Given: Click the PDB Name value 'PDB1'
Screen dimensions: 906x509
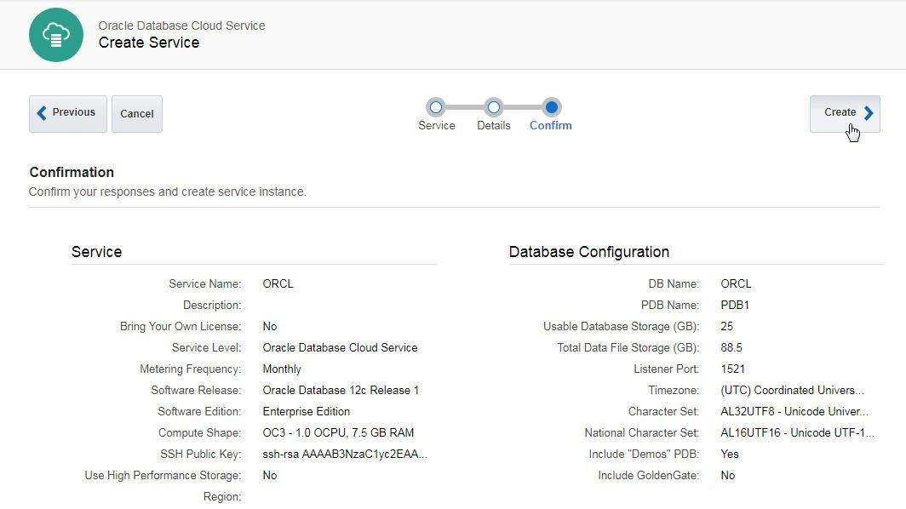Looking at the screenshot, I should [735, 305].
